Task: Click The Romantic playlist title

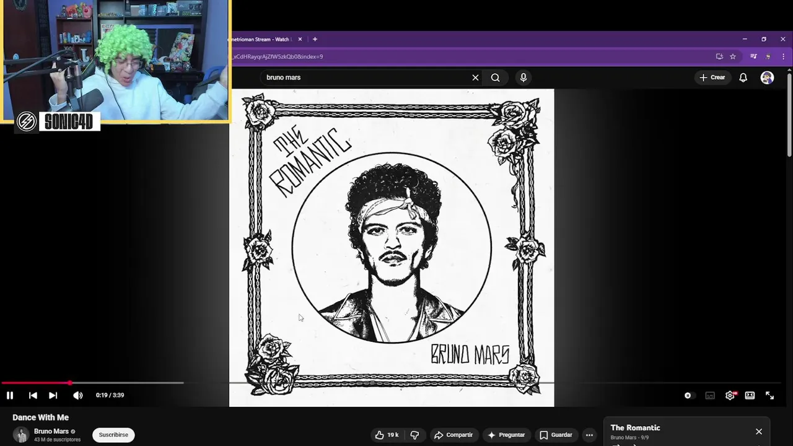Action: click(x=635, y=427)
